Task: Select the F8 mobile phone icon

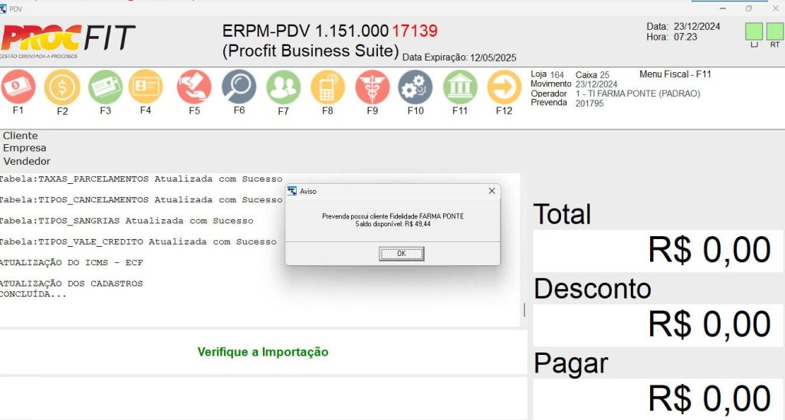Action: pos(327,87)
